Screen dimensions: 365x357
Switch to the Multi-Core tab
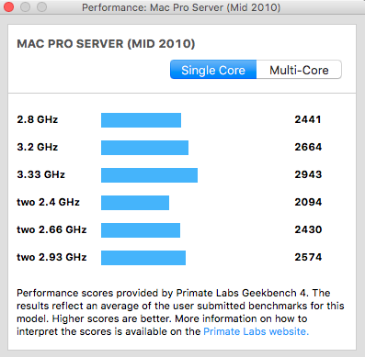(x=299, y=70)
